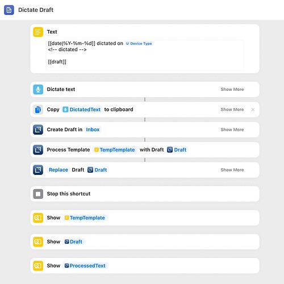Click the Show TempTemplate action icon
Image resolution: width=284 pixels, height=284 pixels.
38,218
